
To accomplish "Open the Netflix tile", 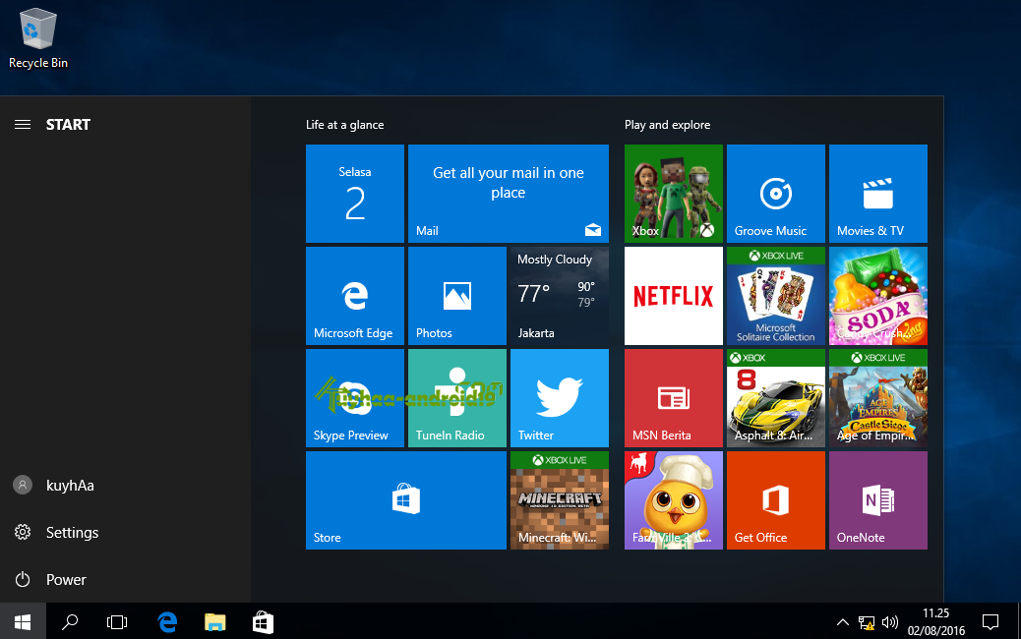I will (x=673, y=296).
